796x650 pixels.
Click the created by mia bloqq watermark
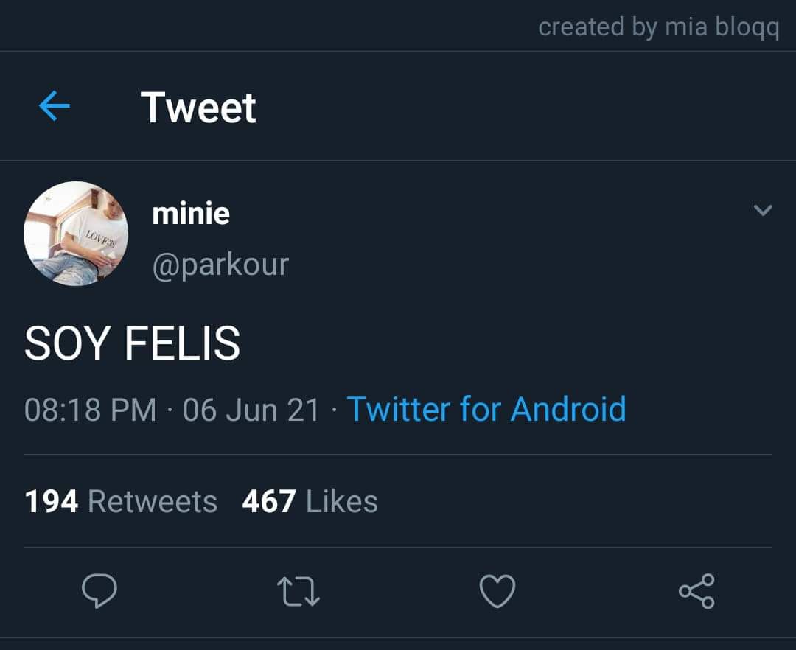659,27
